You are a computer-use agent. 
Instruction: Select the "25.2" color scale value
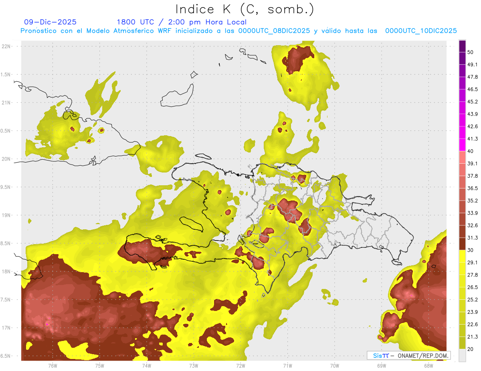[x=473, y=300]
